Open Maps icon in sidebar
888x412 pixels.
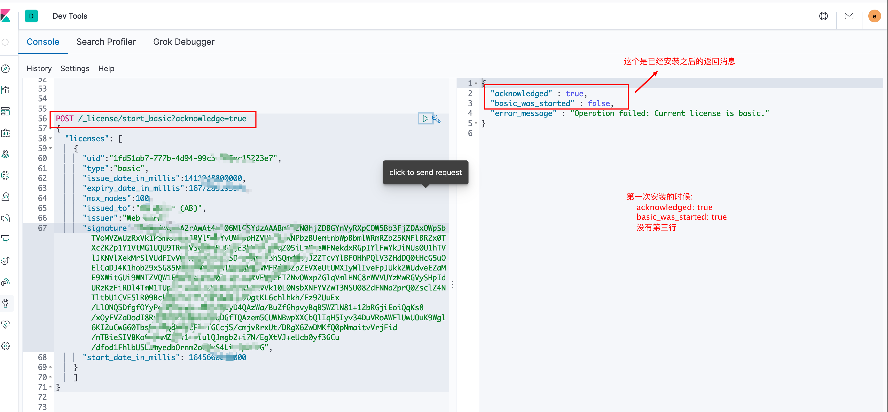pos(6,154)
